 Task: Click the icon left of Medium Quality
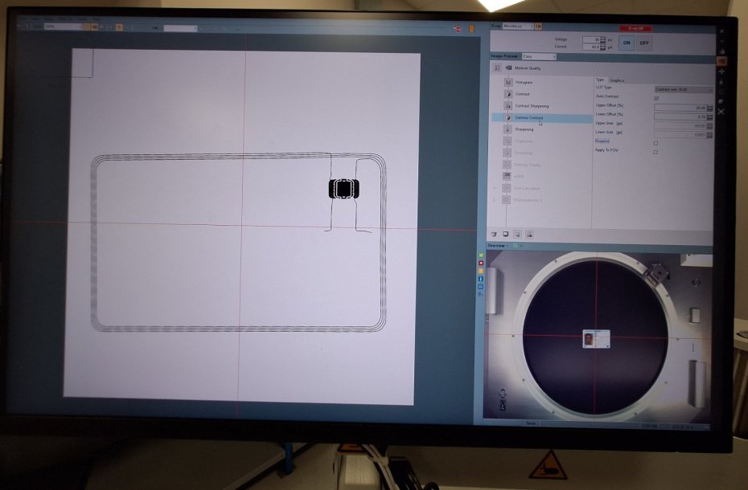point(496,68)
